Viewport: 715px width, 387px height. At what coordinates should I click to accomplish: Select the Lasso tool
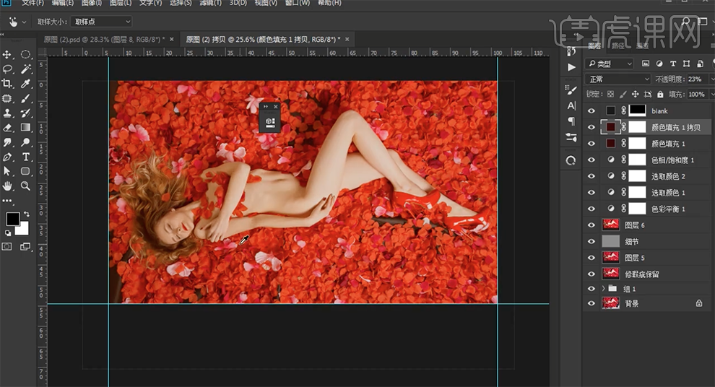click(8, 69)
